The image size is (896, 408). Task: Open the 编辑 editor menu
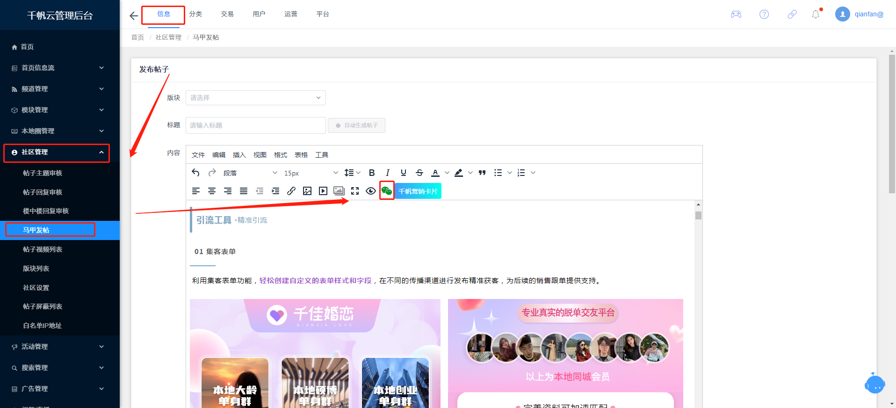click(x=219, y=155)
